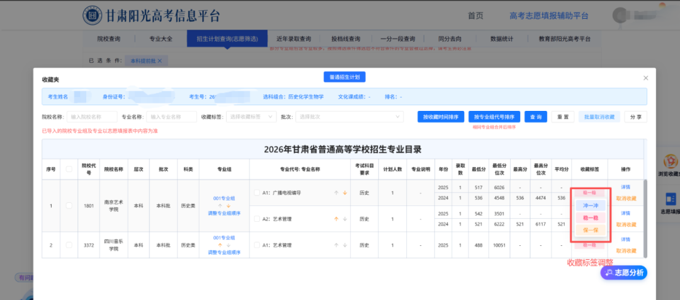Image resolution: width=680 pixels, height=300 pixels.
Task: Choose 保一保 in the tag popup
Action: coord(590,230)
